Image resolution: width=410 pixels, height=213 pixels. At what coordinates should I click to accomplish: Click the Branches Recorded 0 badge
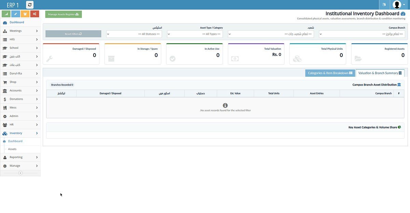tap(62, 85)
